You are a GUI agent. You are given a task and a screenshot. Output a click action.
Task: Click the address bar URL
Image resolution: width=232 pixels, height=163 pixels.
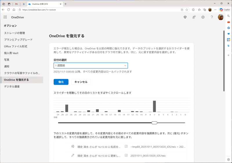39,10
